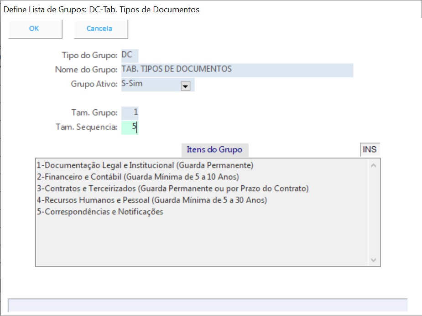Select item 1-Documentação Legal e Institucional
Image resolution: width=422 pixels, height=316 pixels.
click(x=145, y=165)
